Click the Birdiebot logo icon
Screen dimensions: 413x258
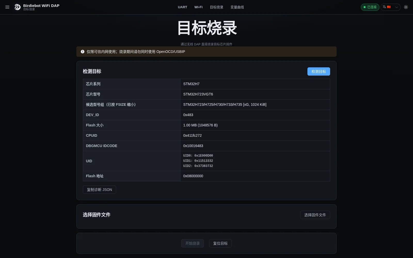18,7
